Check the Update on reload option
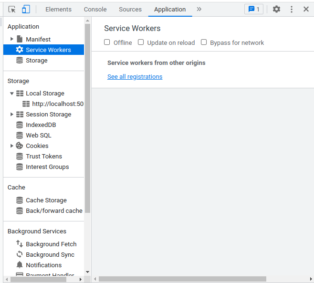The image size is (314, 283). [x=141, y=42]
